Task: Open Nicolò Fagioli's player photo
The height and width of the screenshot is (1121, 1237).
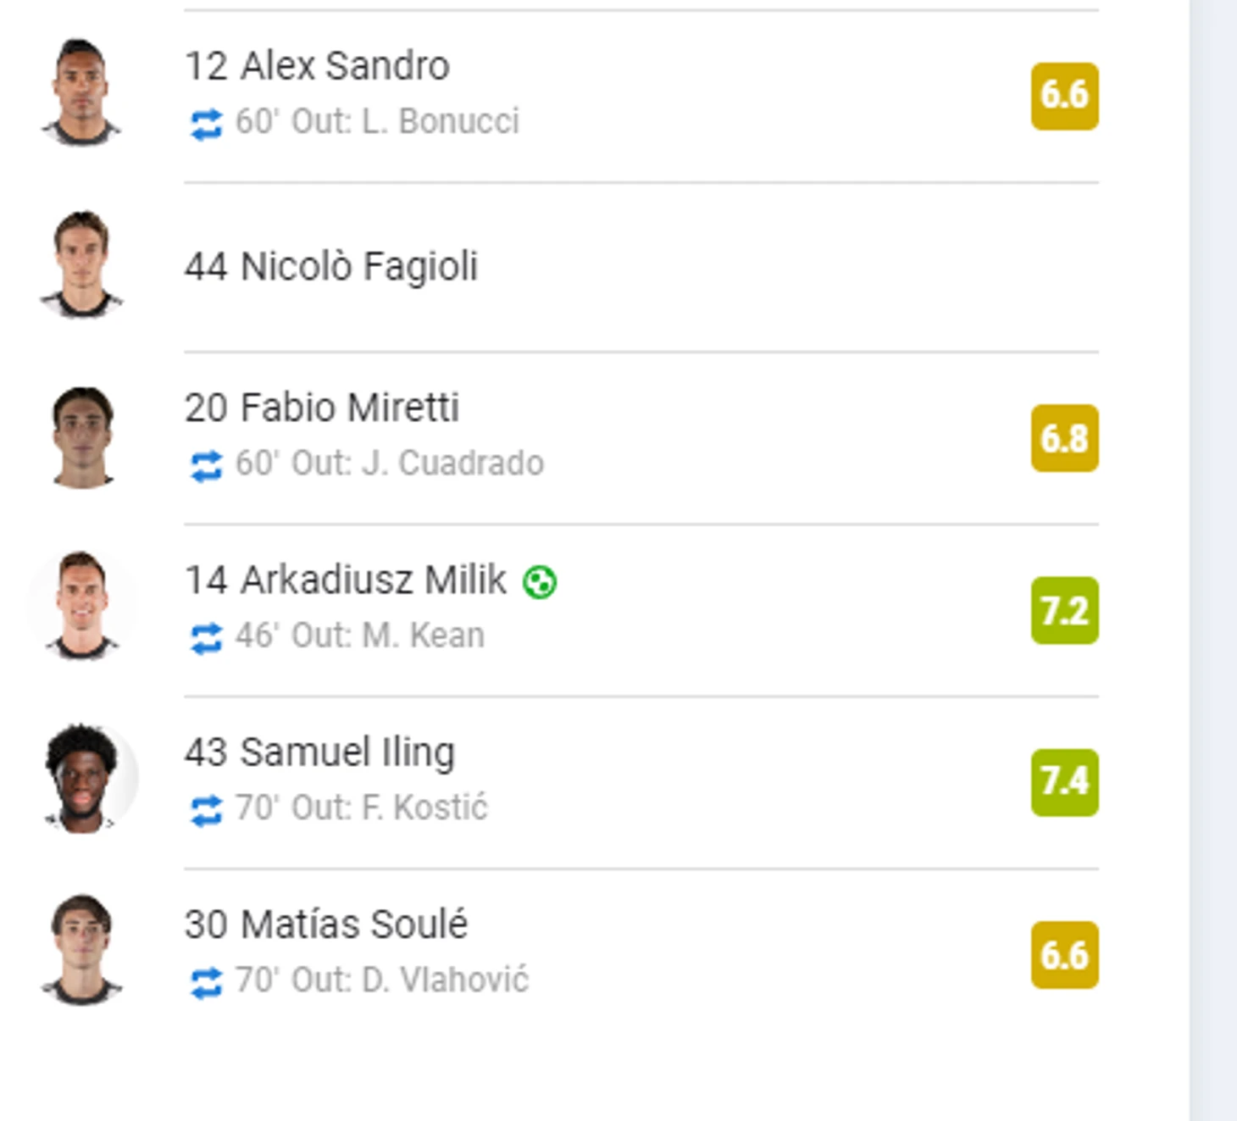Action: [x=81, y=265]
